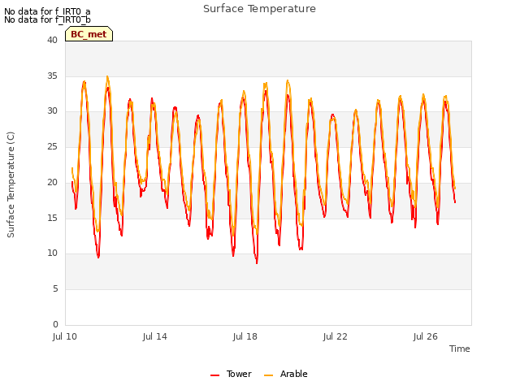Click the 5 y-axis tick label
The image size is (520, 390).
tap(55, 289)
